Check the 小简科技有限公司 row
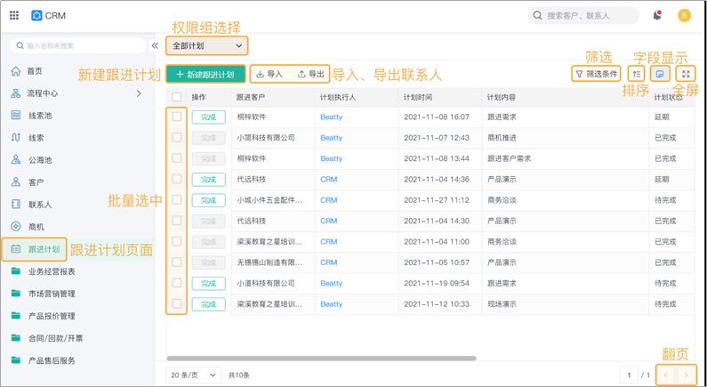The height and width of the screenshot is (387, 707). coord(177,138)
